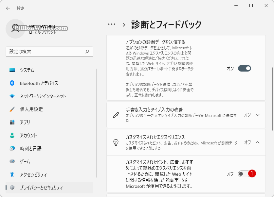Select プライバシーとセキュリティ in sidebar
The height and width of the screenshot is (197, 274).
[49, 188]
